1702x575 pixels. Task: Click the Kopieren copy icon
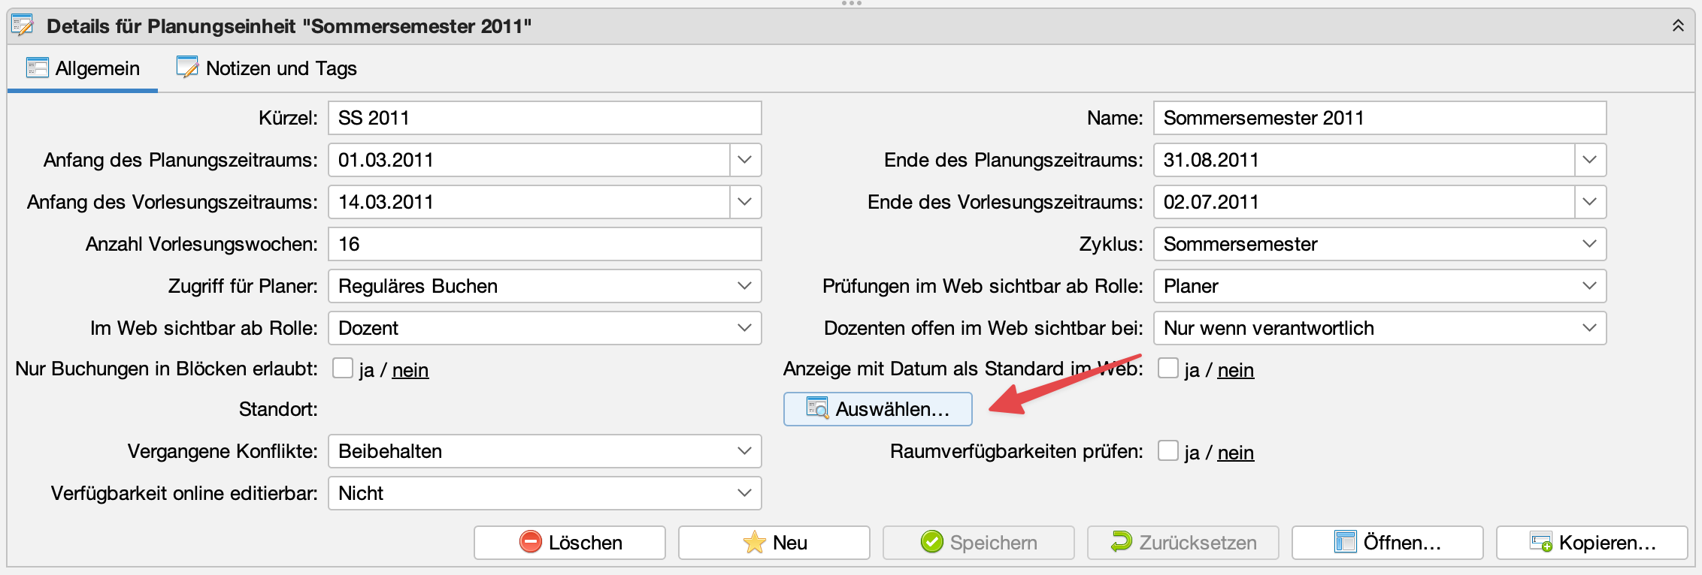(x=1540, y=542)
